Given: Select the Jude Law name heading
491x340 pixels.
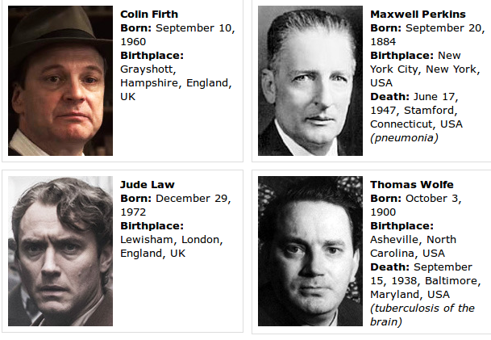Looking at the screenshot, I should pyautogui.click(x=148, y=185).
